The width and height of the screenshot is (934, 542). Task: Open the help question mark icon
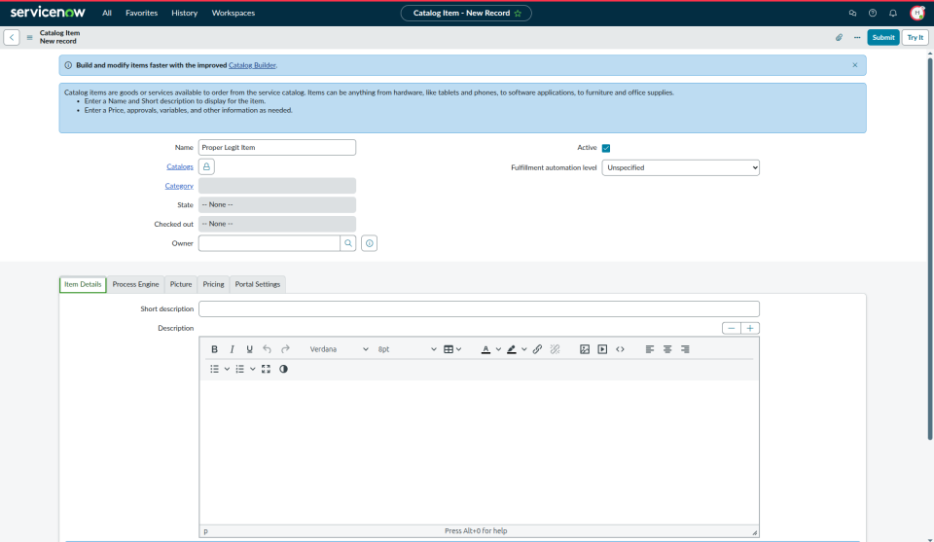[x=873, y=13]
